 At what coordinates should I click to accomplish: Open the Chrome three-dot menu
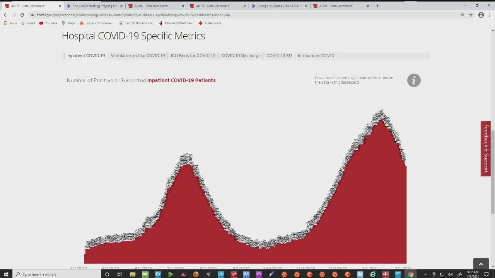tap(490, 15)
